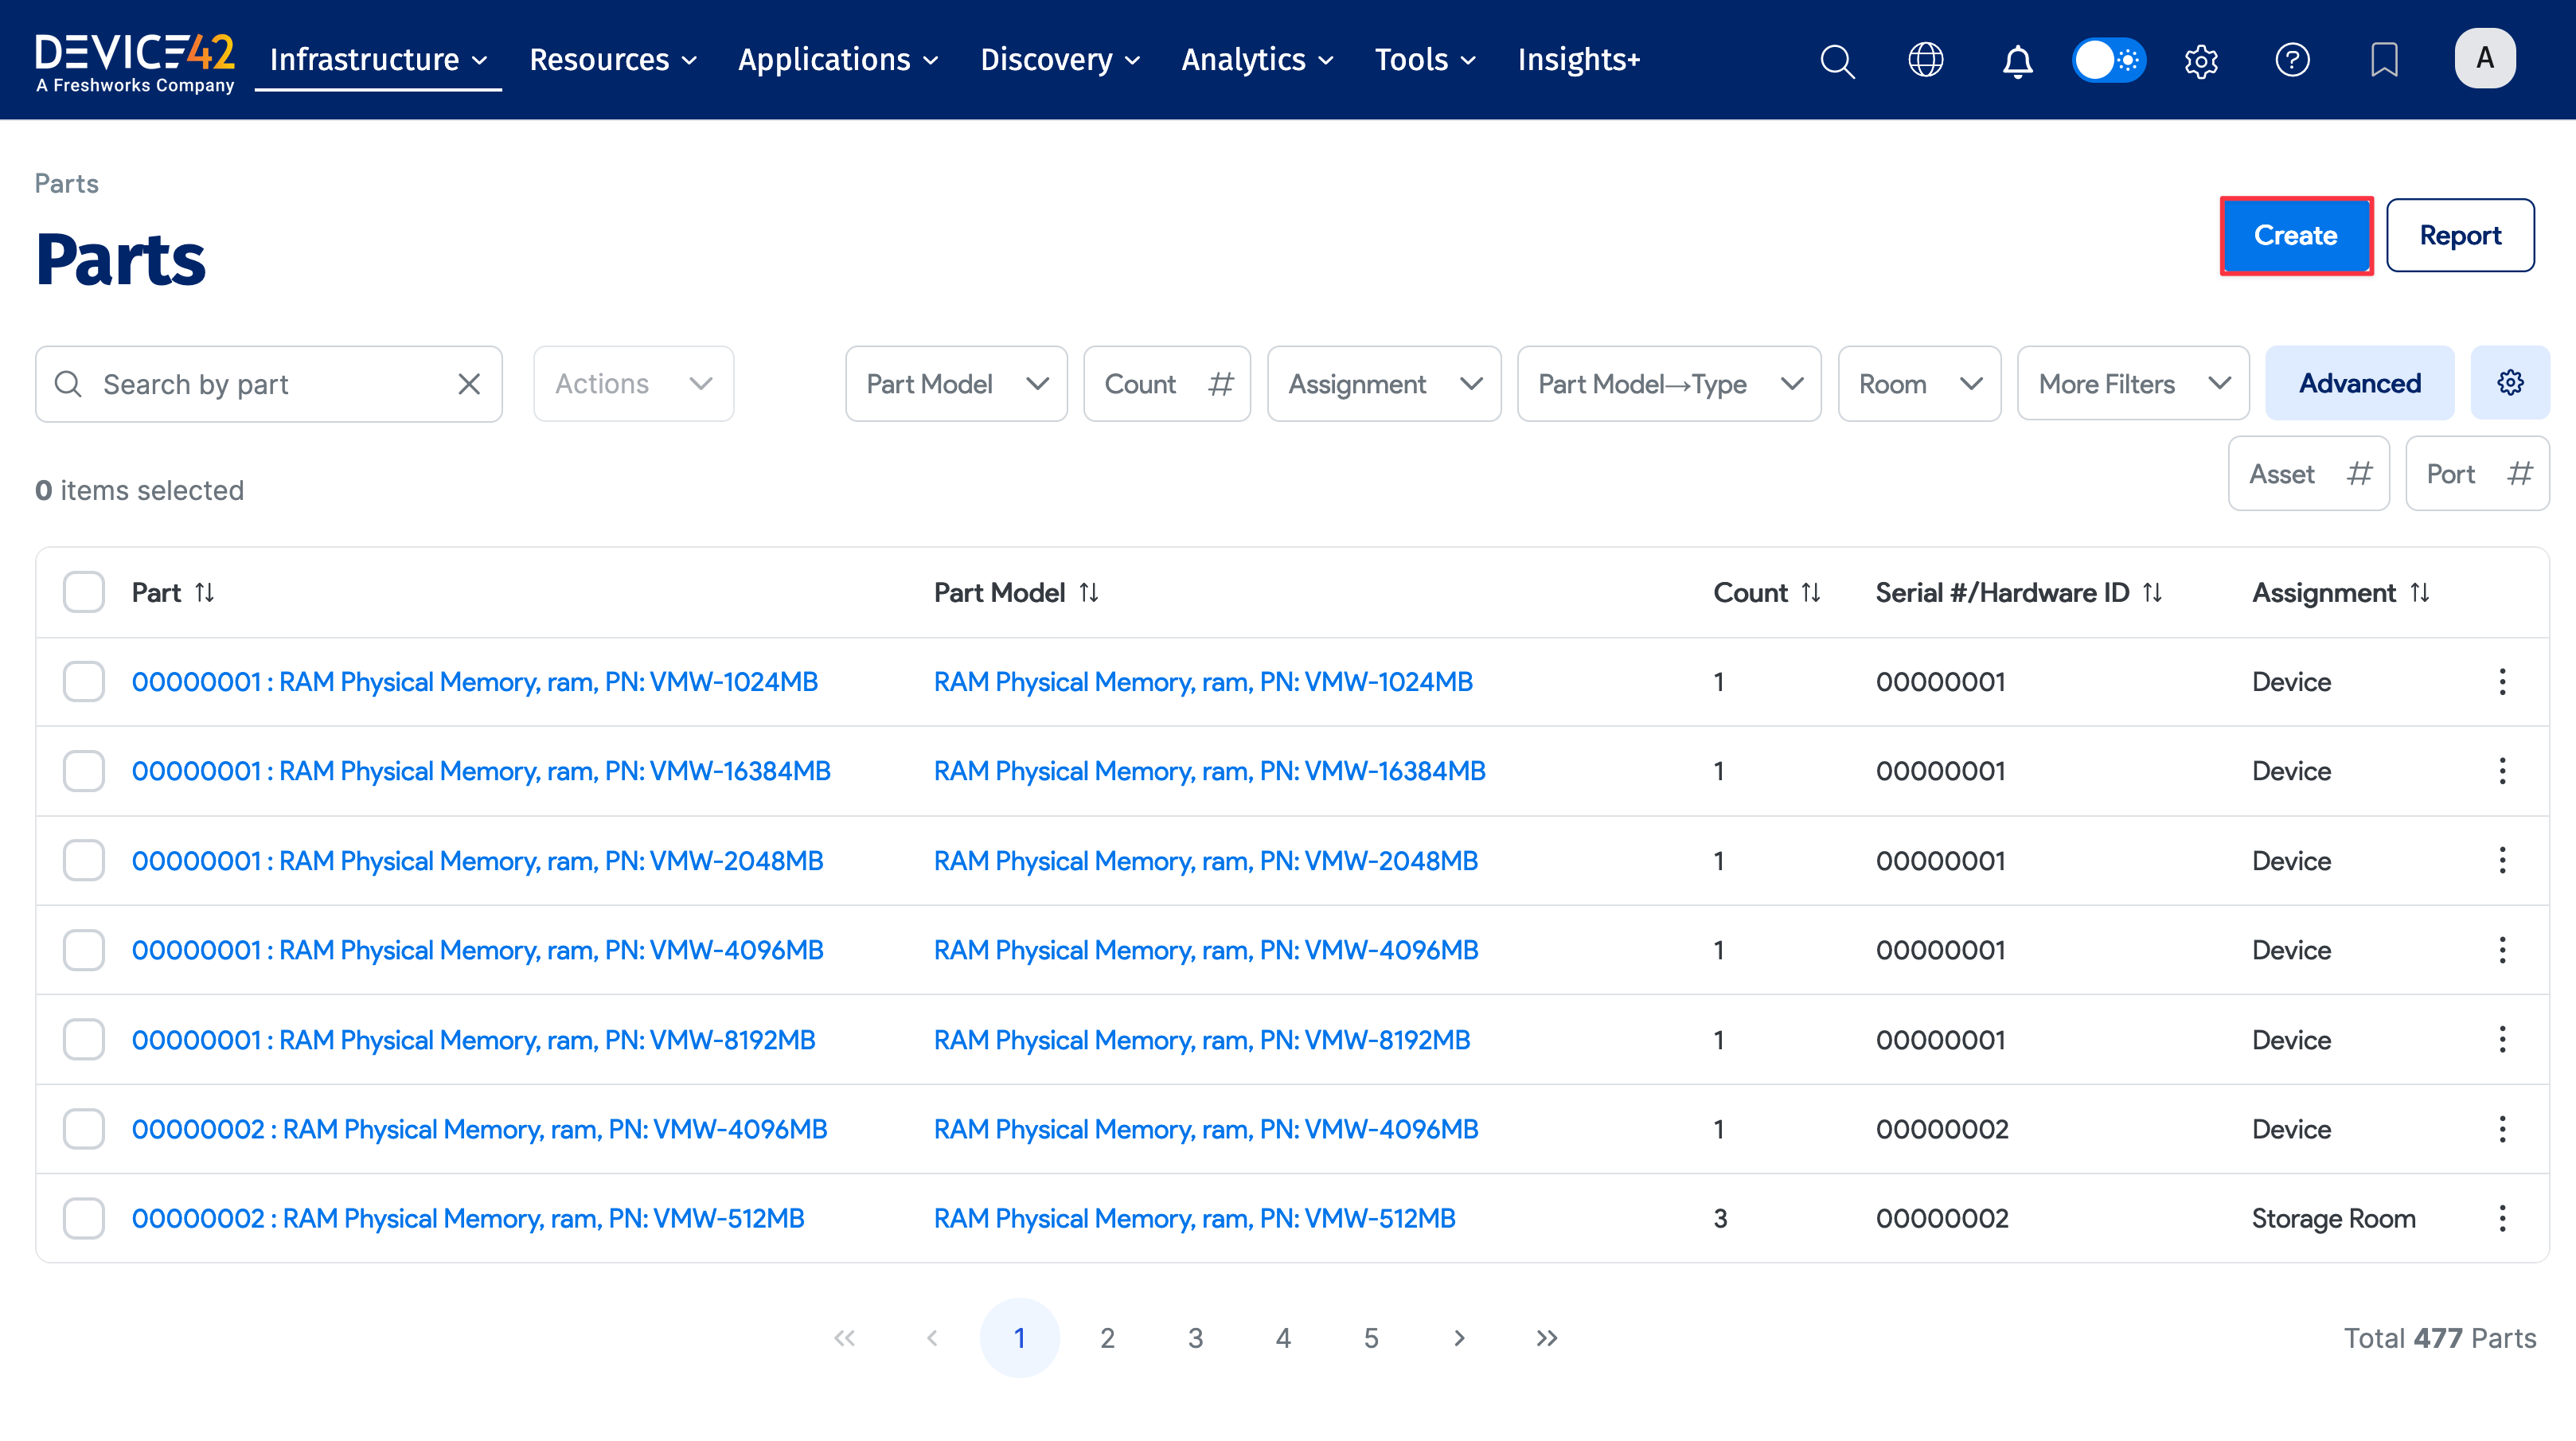Open the Assignment filter dropdown
This screenshot has width=2576, height=1441.
click(x=1384, y=383)
